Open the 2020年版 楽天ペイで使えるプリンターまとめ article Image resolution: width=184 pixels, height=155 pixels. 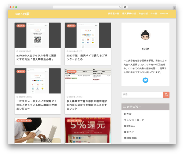tap(87, 58)
